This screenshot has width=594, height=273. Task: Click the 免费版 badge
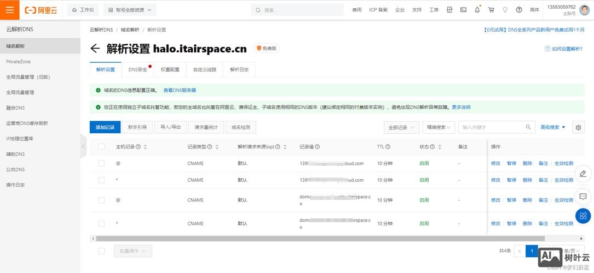(267, 49)
